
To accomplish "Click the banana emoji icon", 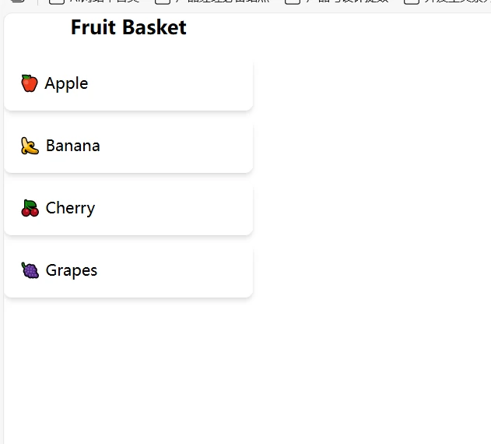I will [30, 146].
